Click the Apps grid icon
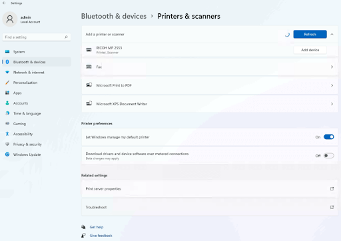Screen dimensions: 341x241 tap(7, 93)
